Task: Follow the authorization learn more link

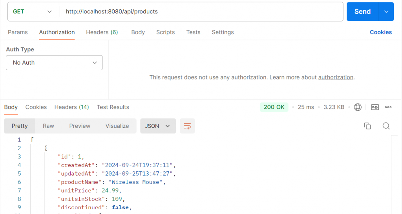Action: coord(336,77)
